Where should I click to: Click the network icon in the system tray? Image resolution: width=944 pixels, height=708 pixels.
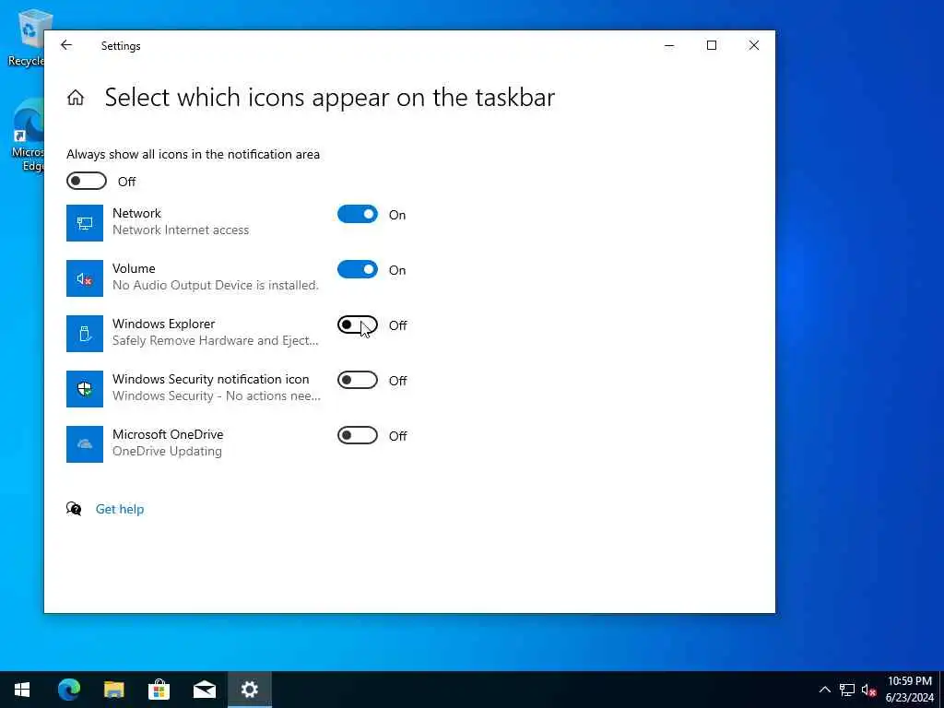[x=847, y=690]
